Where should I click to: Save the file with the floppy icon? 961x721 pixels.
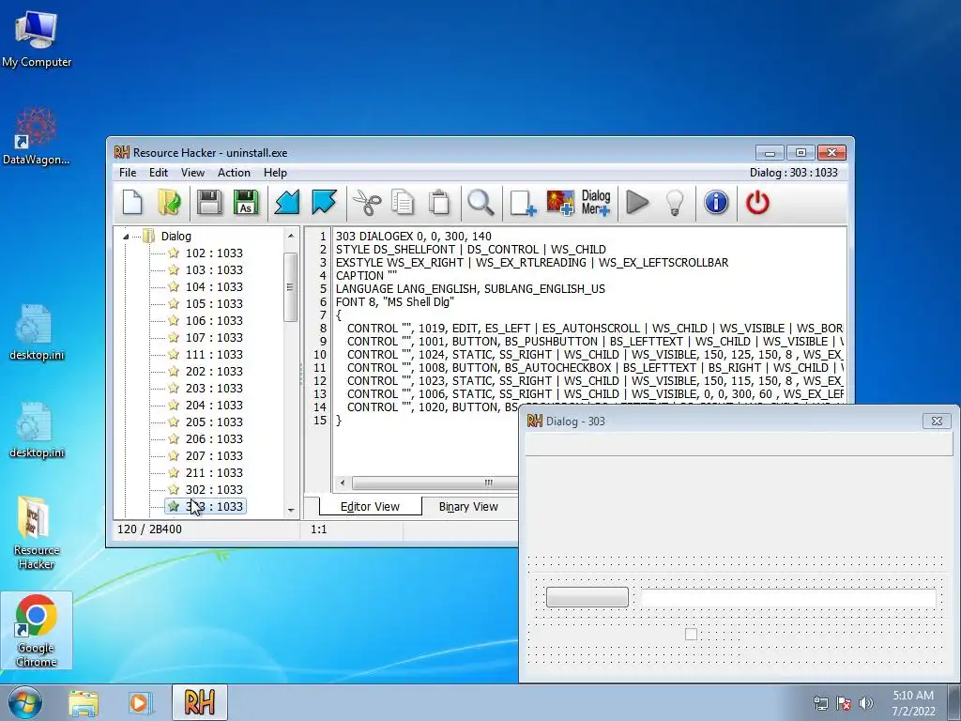point(209,203)
